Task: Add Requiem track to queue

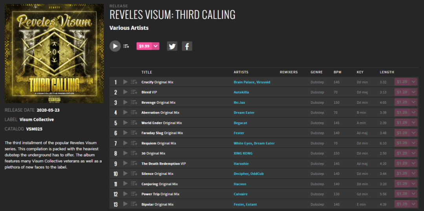Action: pos(134,143)
